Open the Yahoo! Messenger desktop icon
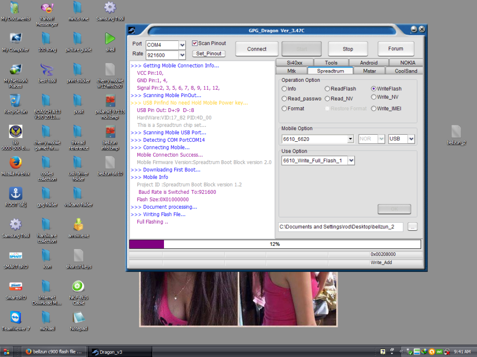 [47, 8]
